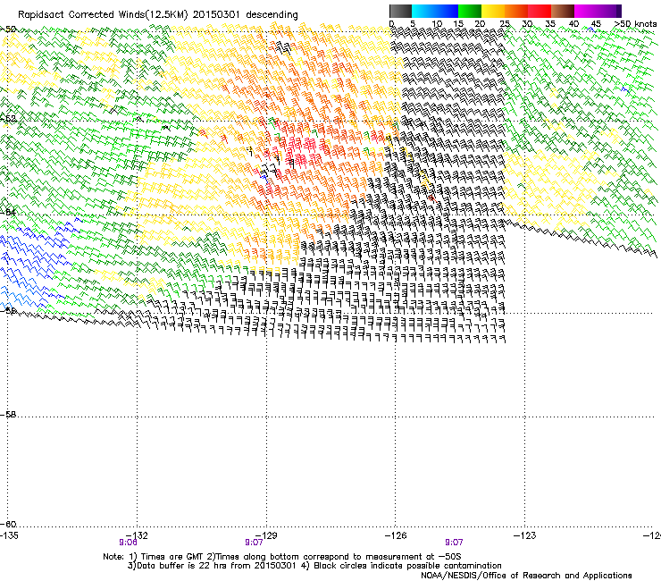Click the 'Rapidscat Corrected Winds(12.5KM)' title text
The image size is (661, 581).
(103, 15)
